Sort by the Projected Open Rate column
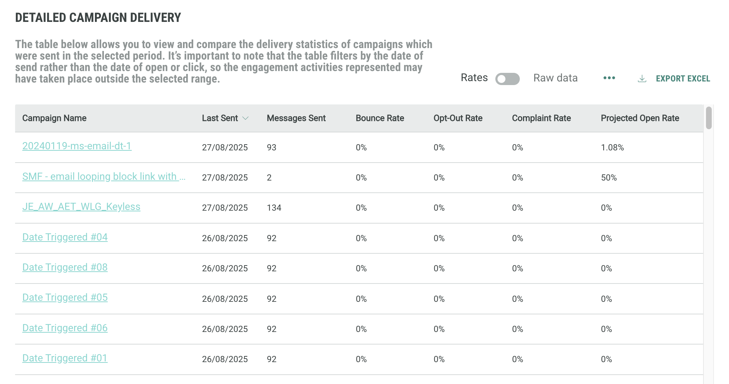This screenshot has width=729, height=384. (640, 118)
